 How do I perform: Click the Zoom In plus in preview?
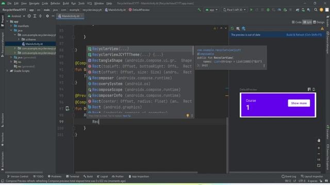click(x=319, y=148)
